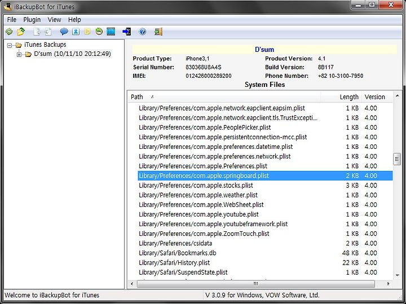Click the build version value 8B117
The image size is (406, 304).
pos(326,67)
